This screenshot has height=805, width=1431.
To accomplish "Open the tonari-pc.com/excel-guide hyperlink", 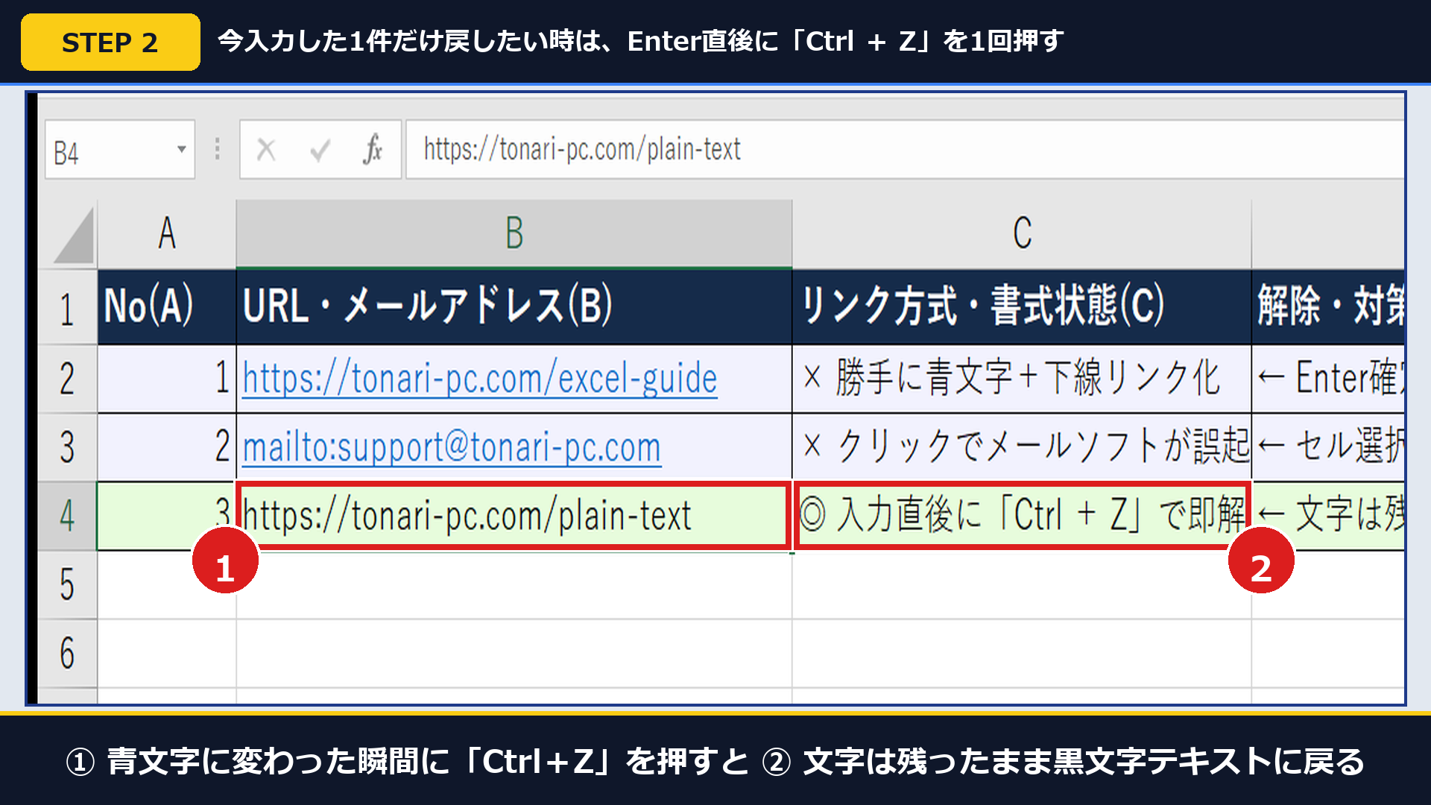I will pos(480,379).
